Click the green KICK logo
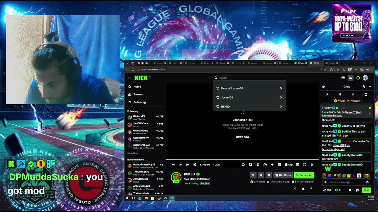This screenshot has width=378, height=212. point(142,78)
